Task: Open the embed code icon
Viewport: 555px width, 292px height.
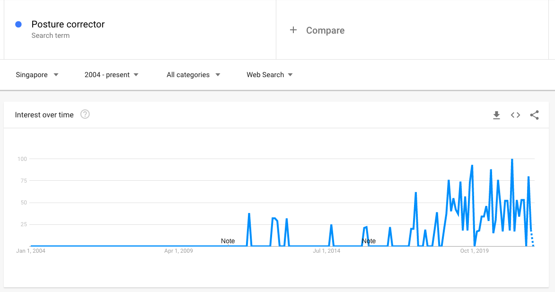Action: click(x=515, y=115)
